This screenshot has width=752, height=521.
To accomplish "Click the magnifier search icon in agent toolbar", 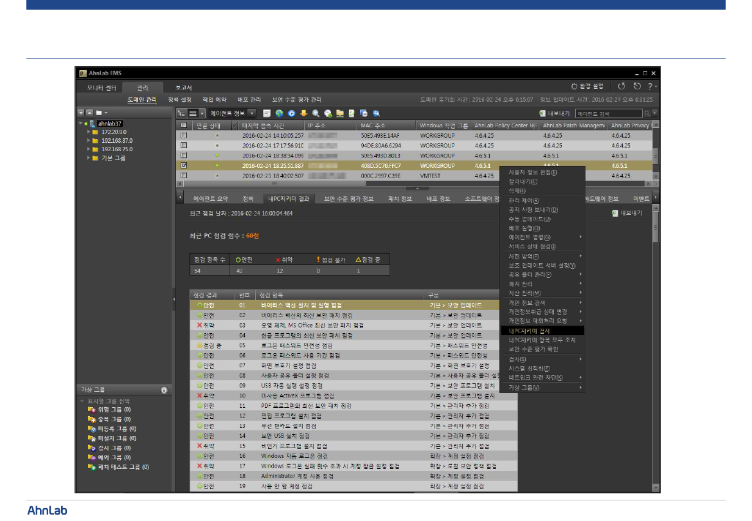I will 316,113.
